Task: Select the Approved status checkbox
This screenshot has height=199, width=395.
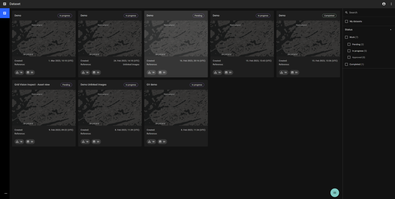Action: click(x=349, y=57)
